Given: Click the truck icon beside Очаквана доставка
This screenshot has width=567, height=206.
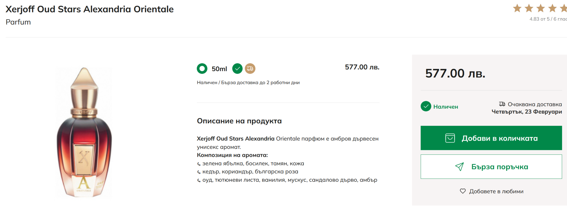Looking at the screenshot, I should click(x=502, y=104).
